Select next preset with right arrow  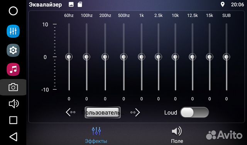point(135,113)
